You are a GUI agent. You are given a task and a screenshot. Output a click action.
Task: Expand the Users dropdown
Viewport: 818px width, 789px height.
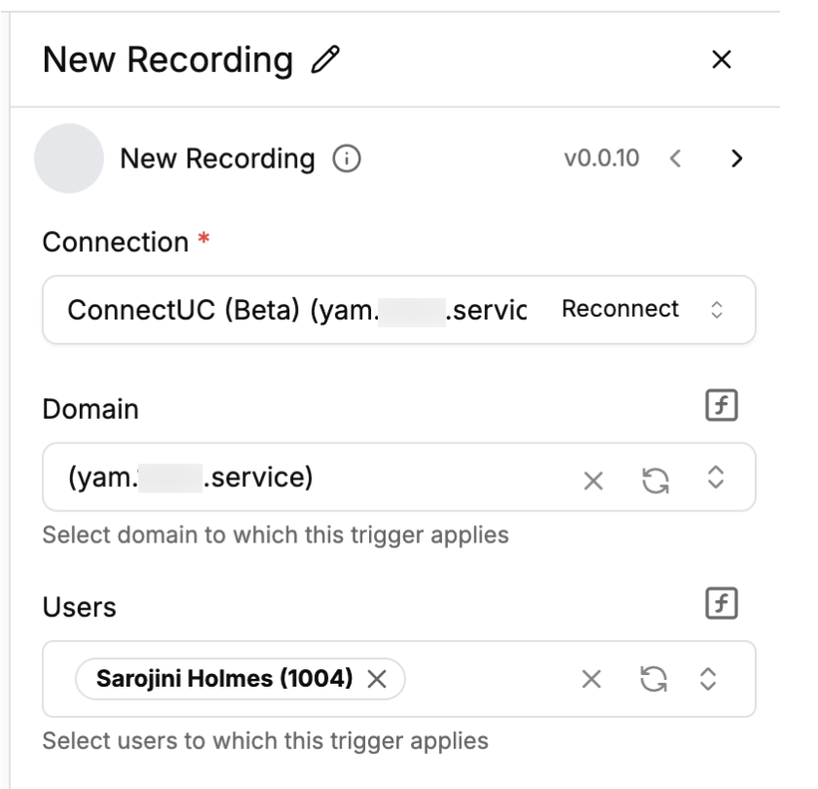[708, 679]
